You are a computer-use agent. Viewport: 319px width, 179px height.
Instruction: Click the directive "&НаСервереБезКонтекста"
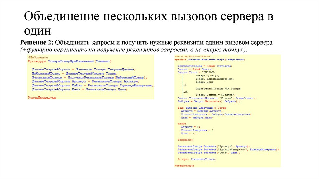pos(192,56)
